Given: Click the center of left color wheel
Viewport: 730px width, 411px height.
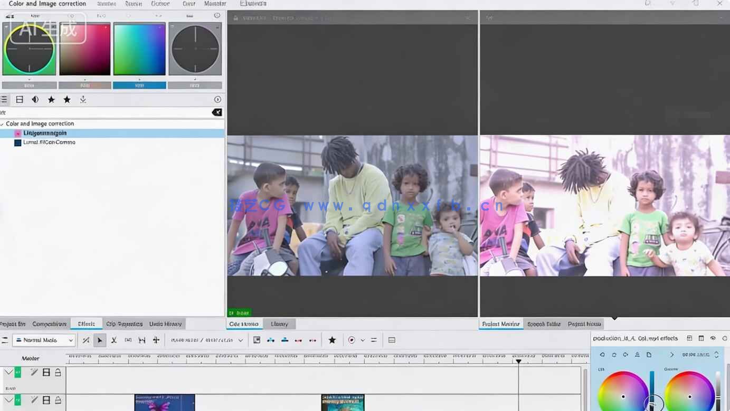Looking at the screenshot, I should click(x=623, y=396).
